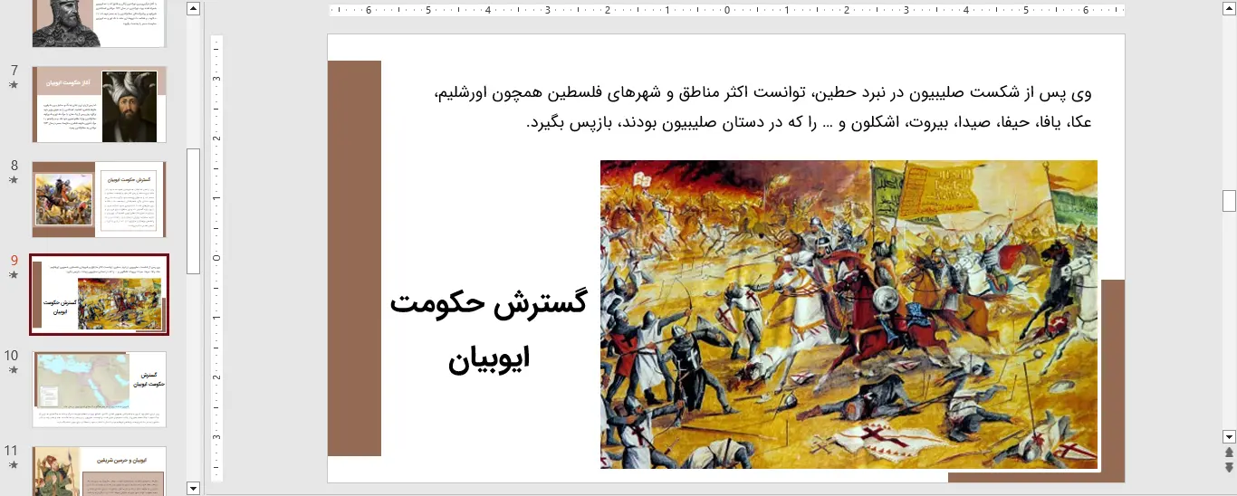
Task: Click the paragraph starting with وی پس از شکست صلیبیون
Action: [x=763, y=107]
